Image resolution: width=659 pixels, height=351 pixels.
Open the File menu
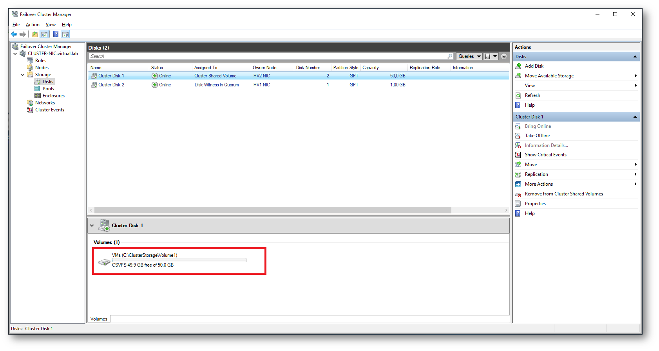pyautogui.click(x=16, y=25)
